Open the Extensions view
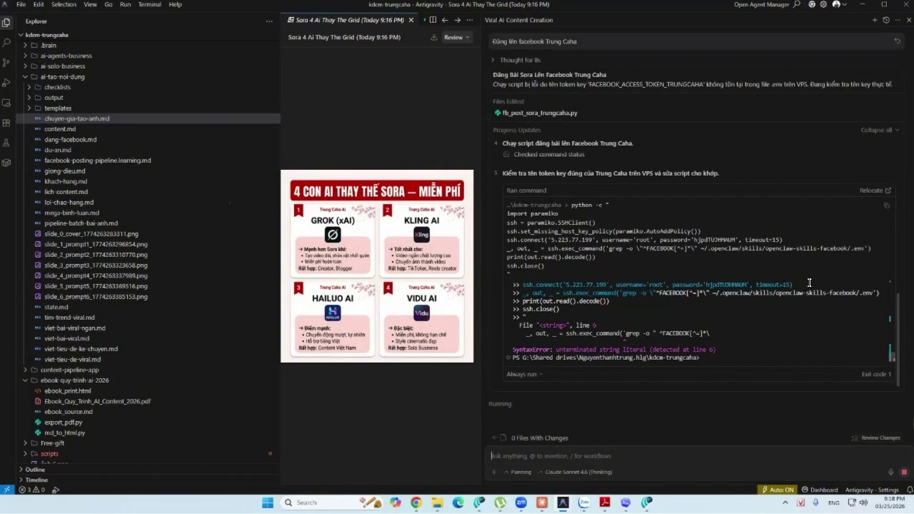Image resolution: width=914 pixels, height=514 pixels. tap(6, 123)
